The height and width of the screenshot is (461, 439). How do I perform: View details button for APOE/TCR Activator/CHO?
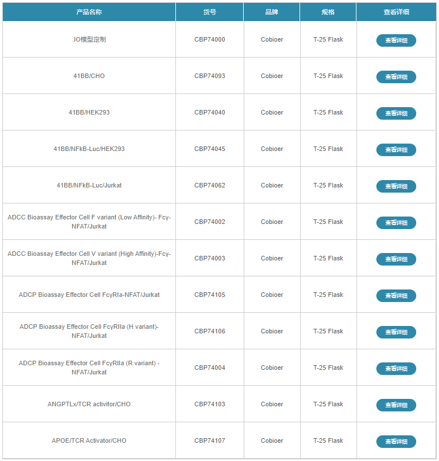tap(396, 442)
